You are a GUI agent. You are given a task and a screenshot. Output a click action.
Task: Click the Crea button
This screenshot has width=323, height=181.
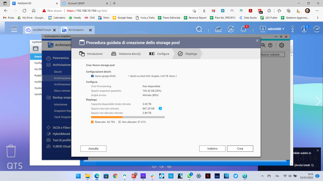[240, 149]
